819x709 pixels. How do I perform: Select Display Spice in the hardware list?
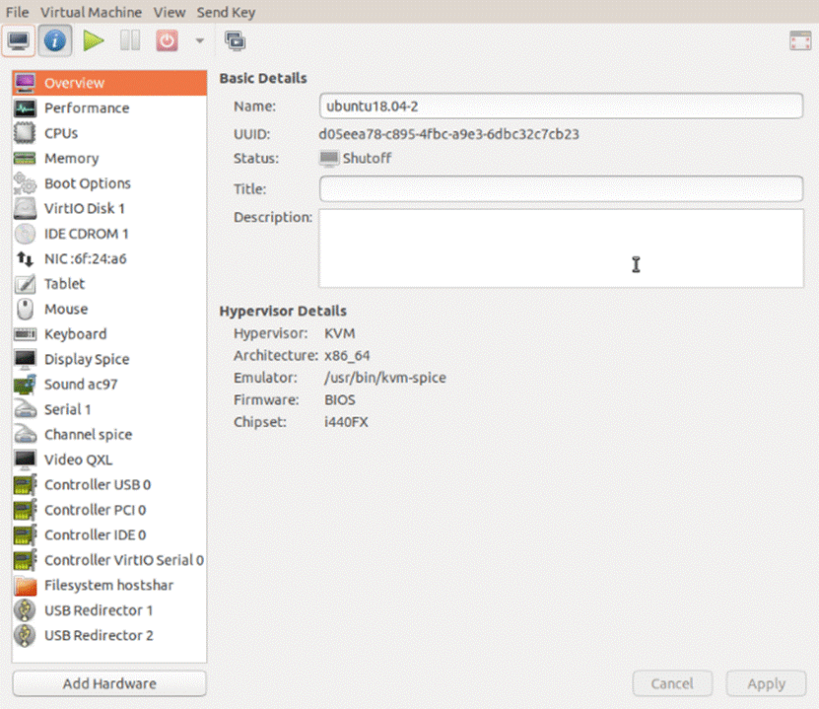[x=86, y=359]
